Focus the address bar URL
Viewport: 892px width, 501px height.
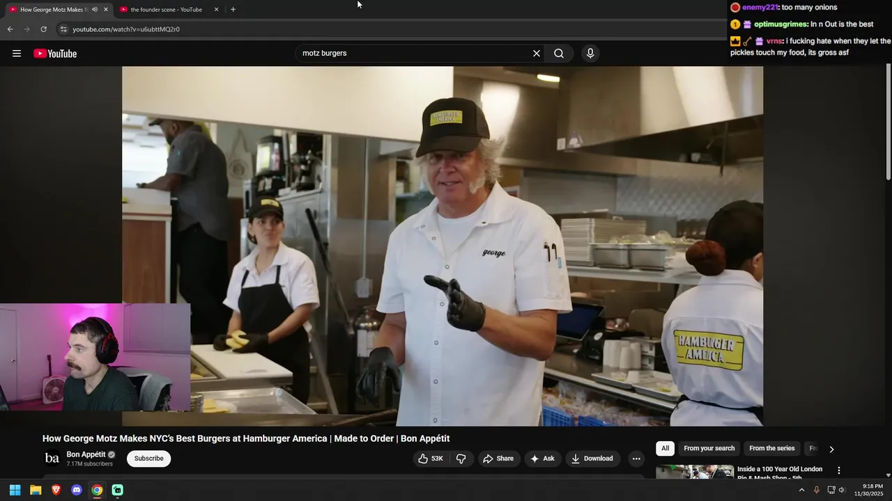click(x=126, y=29)
